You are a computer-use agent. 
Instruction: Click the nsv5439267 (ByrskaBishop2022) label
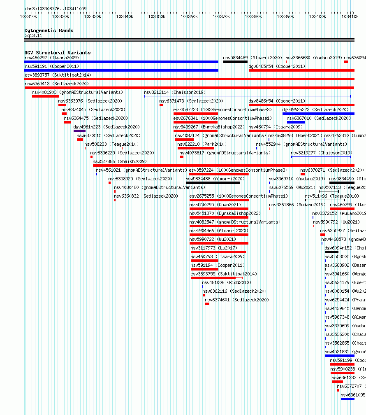point(209,127)
